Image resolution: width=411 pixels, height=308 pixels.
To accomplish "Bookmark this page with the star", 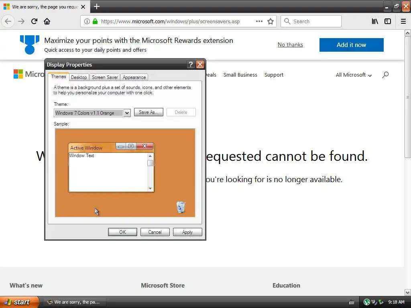I will tap(271, 21).
